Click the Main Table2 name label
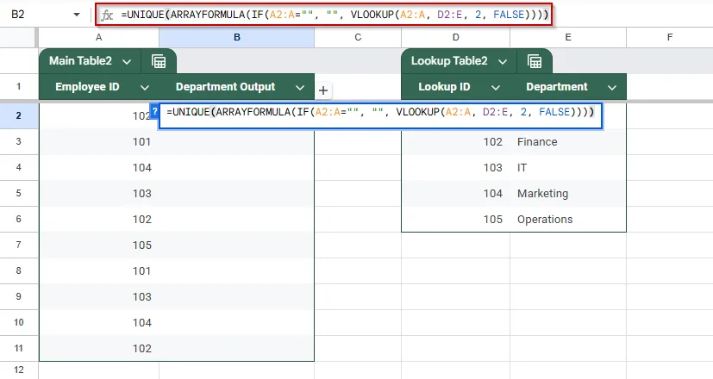 pyautogui.click(x=80, y=61)
